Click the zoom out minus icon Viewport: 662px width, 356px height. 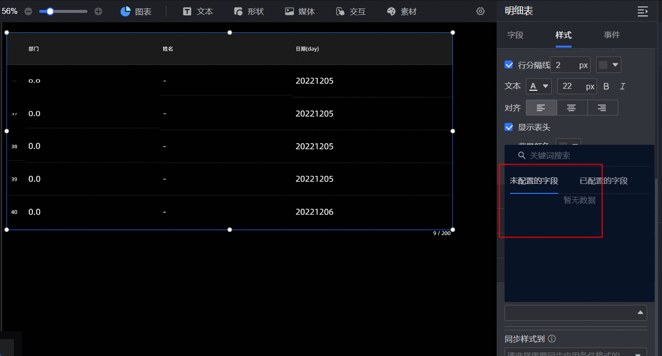pos(28,11)
